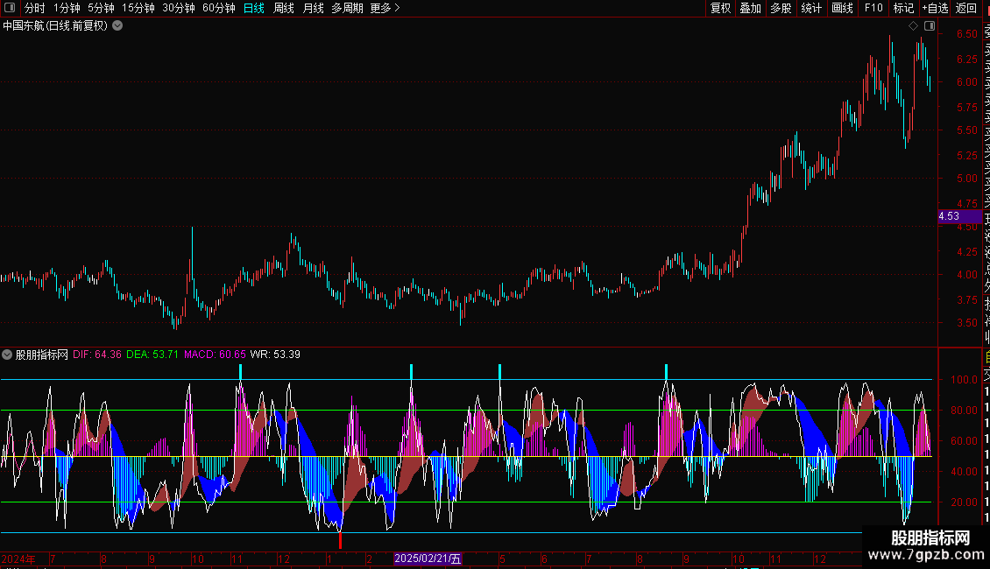Switch to the 周线 weekly tab
The width and height of the screenshot is (990, 569).
[x=284, y=8]
